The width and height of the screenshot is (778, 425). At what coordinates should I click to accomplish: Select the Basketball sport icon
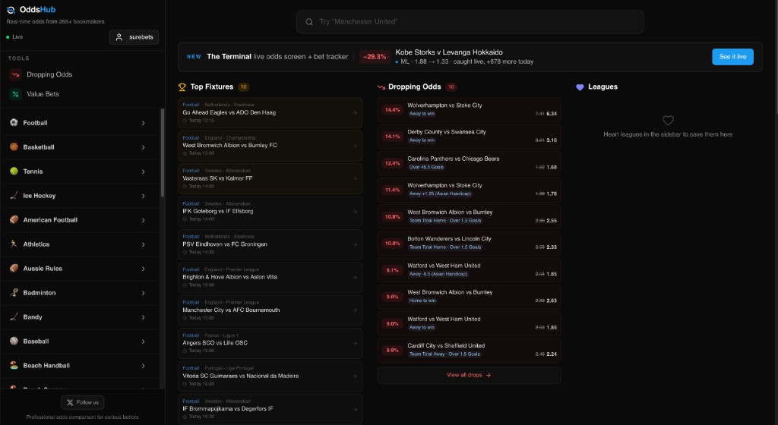[14, 146]
